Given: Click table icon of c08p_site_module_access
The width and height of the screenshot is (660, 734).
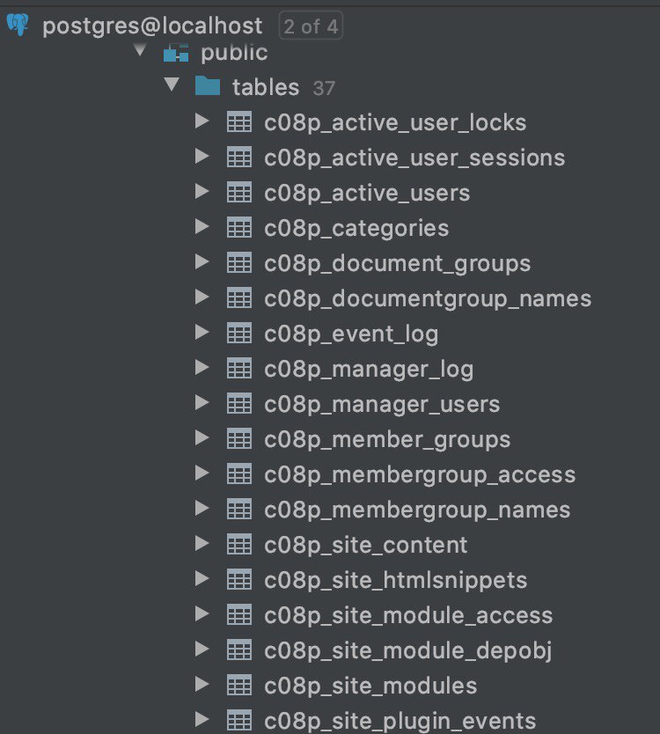Looking at the screenshot, I should tap(239, 614).
